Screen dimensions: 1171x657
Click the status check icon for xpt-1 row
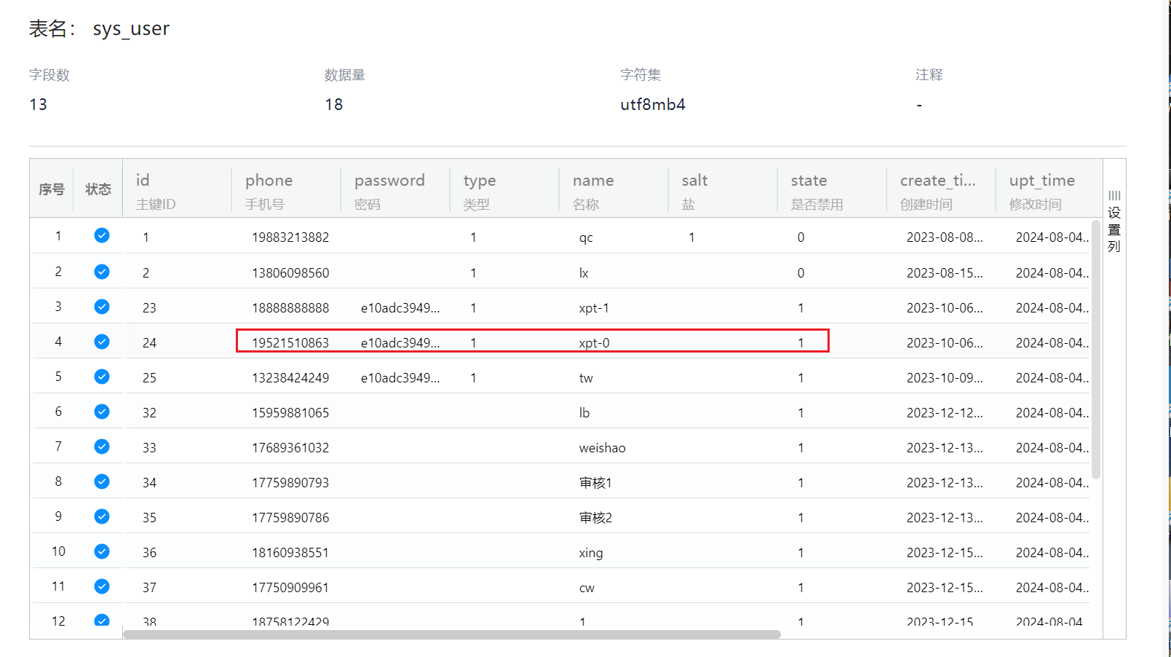[x=102, y=307]
